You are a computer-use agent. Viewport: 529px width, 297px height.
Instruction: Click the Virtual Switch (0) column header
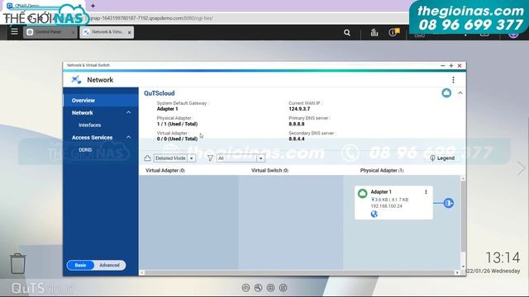(x=269, y=171)
